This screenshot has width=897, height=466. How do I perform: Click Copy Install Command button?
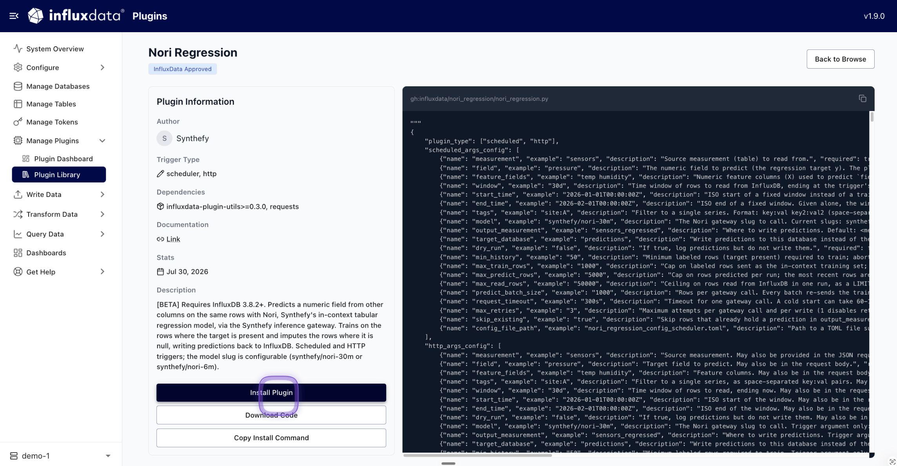click(x=271, y=438)
